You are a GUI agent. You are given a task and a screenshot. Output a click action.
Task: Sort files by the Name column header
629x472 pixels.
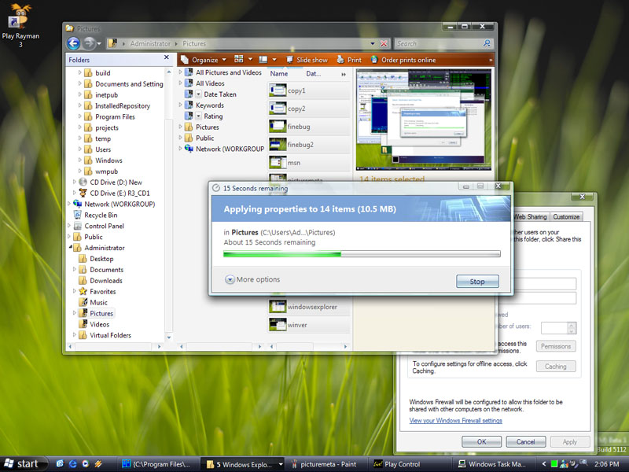(x=279, y=74)
